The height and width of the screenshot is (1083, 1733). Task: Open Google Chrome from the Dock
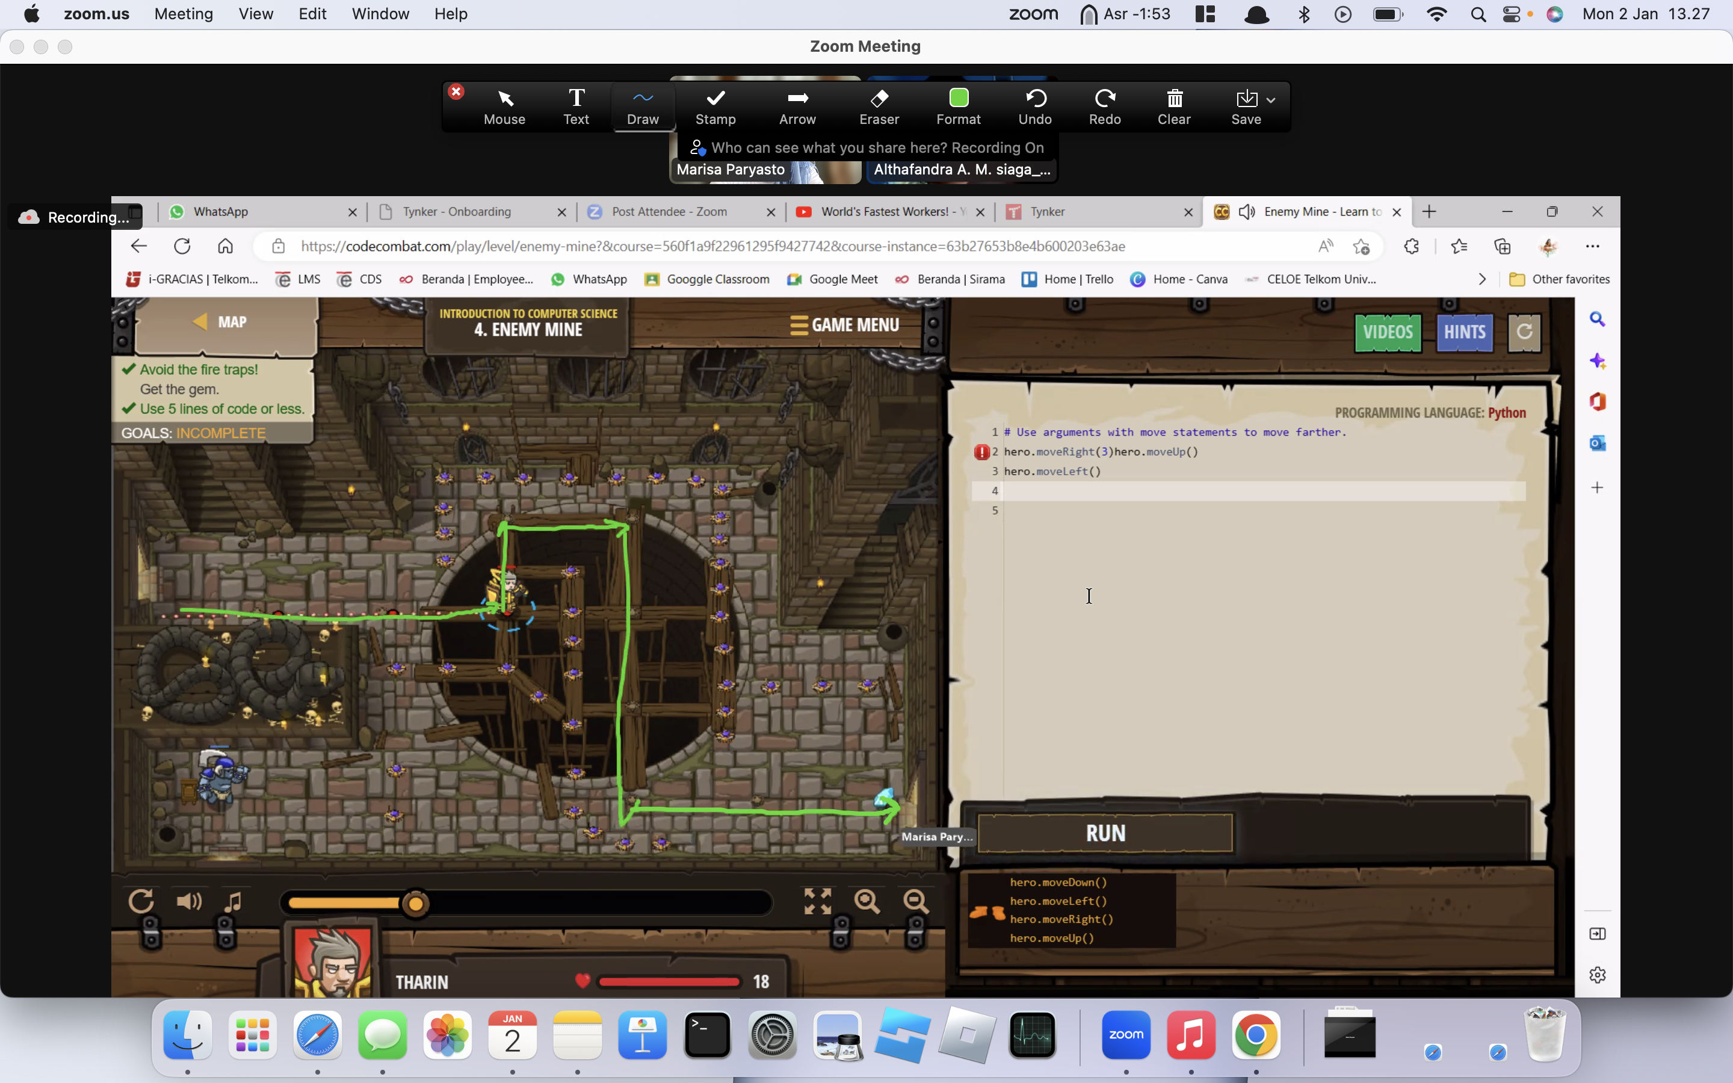tap(1255, 1034)
